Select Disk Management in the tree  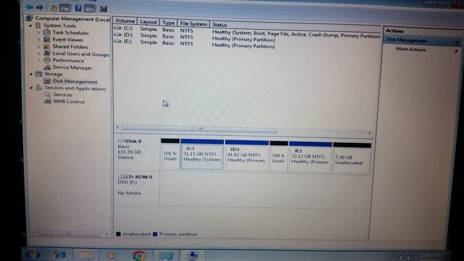[x=74, y=81]
